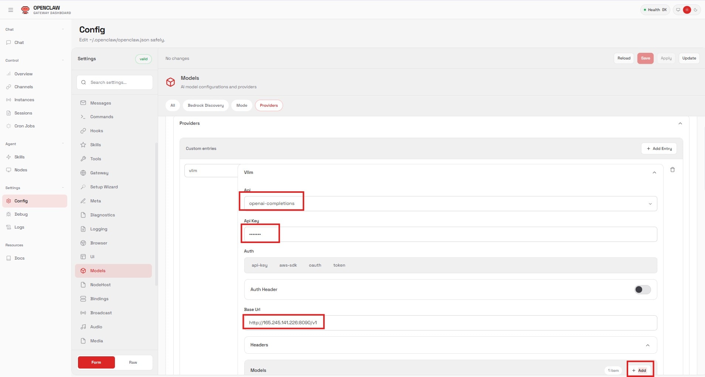The height and width of the screenshot is (377, 705).
Task: Enable the Auth Header switch
Action: pyautogui.click(x=642, y=289)
